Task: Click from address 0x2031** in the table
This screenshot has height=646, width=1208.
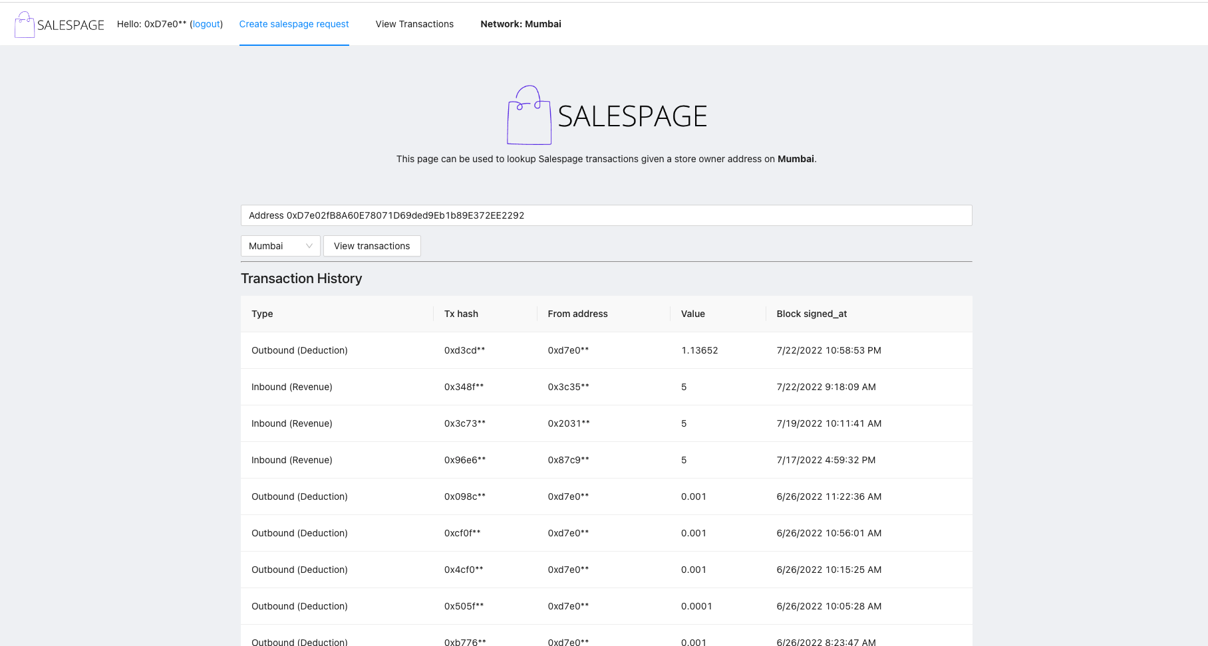Action: coord(569,423)
